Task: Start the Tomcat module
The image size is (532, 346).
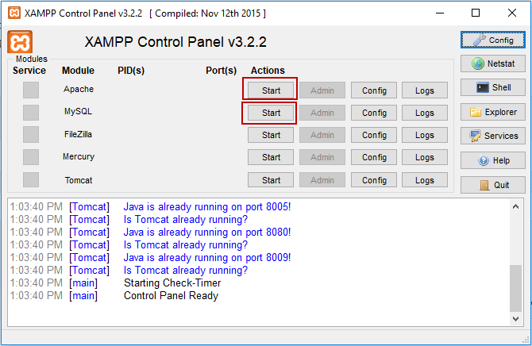Action: [271, 180]
